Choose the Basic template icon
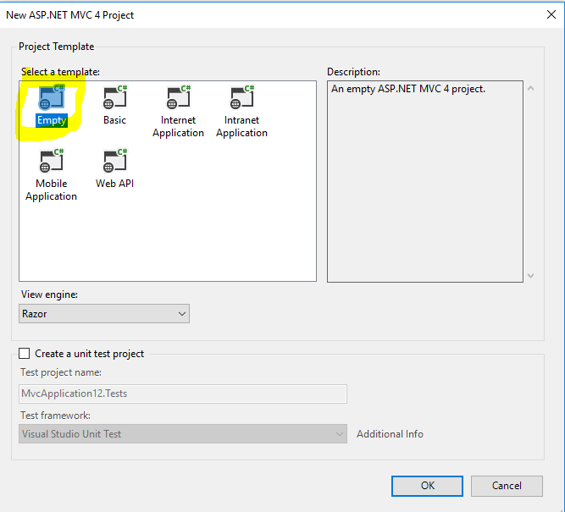 (114, 98)
